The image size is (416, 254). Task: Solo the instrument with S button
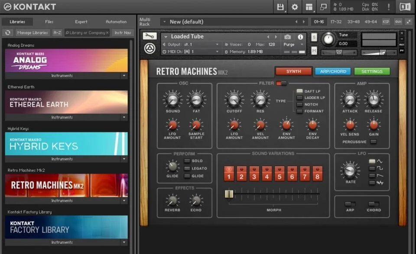[x=314, y=37]
